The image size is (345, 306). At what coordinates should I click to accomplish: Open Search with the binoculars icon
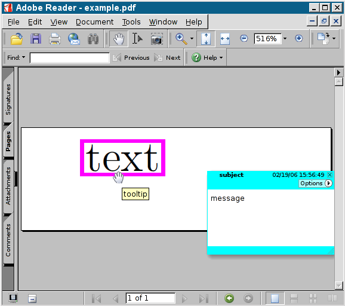[93, 39]
